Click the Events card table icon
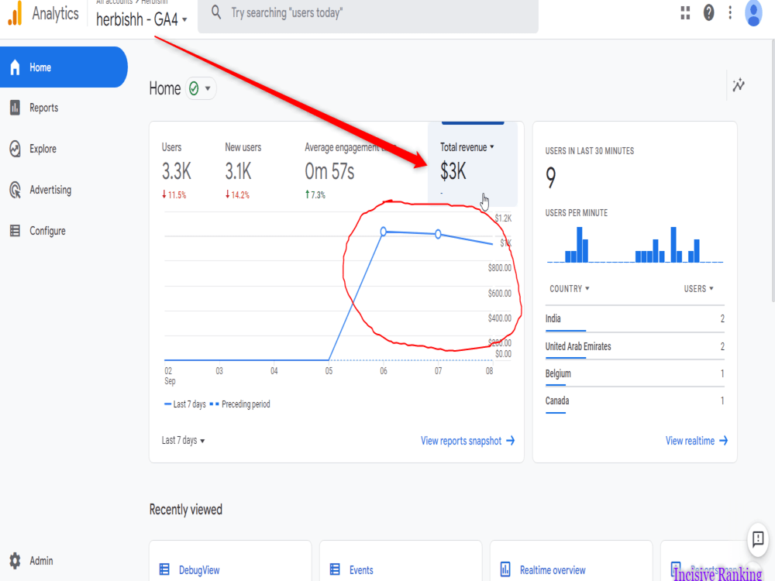Viewport: 775px width, 581px height. click(x=335, y=569)
